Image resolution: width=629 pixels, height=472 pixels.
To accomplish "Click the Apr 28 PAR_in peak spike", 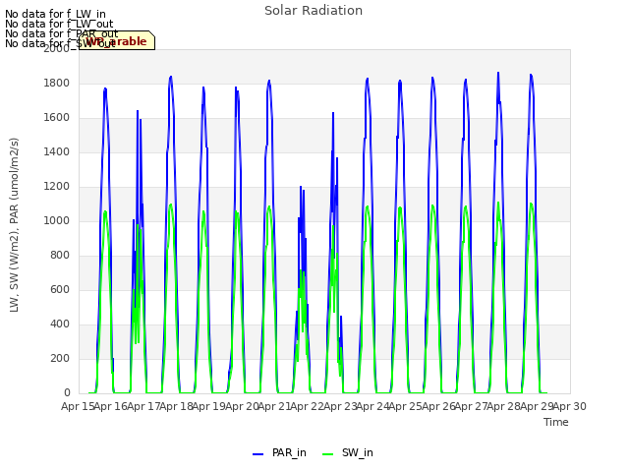I will 498,74.
